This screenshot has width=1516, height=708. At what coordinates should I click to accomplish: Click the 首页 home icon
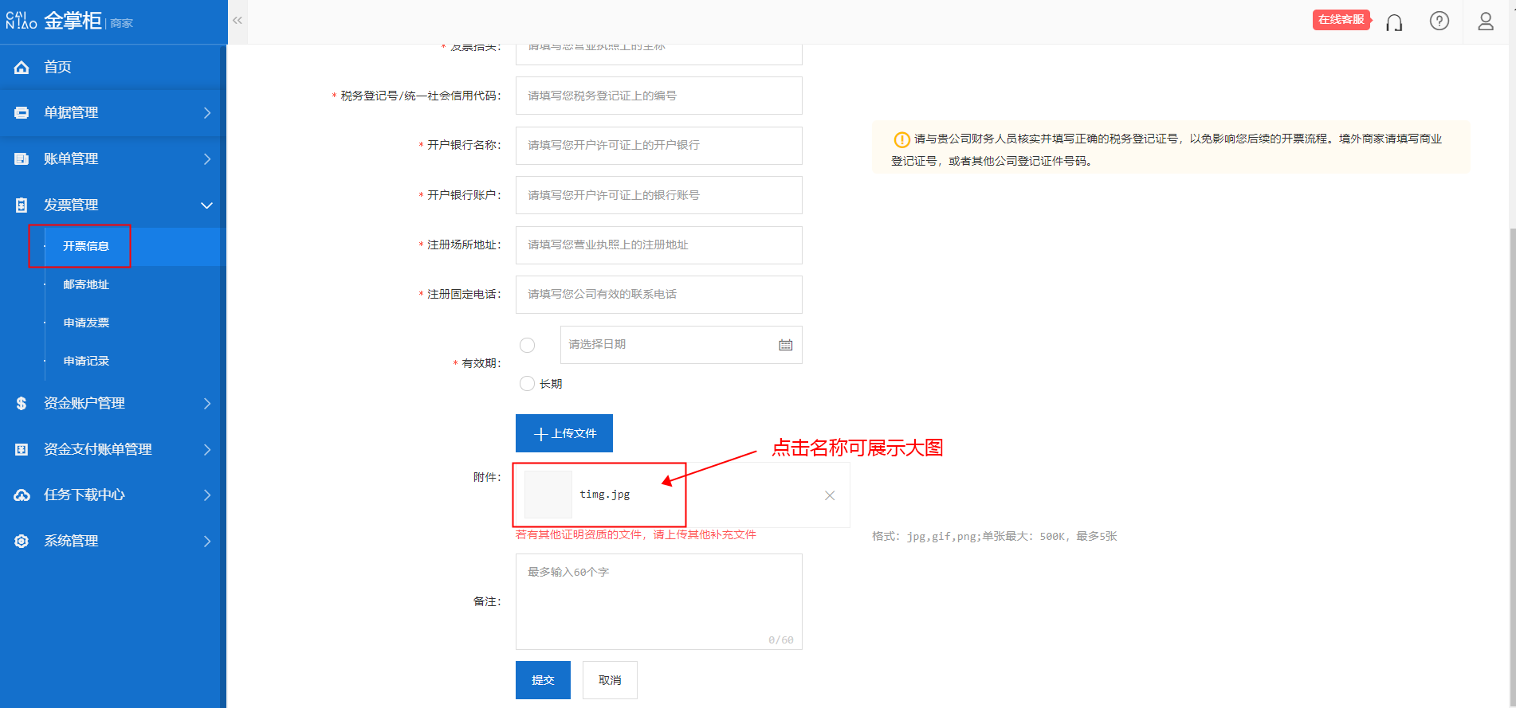22,68
